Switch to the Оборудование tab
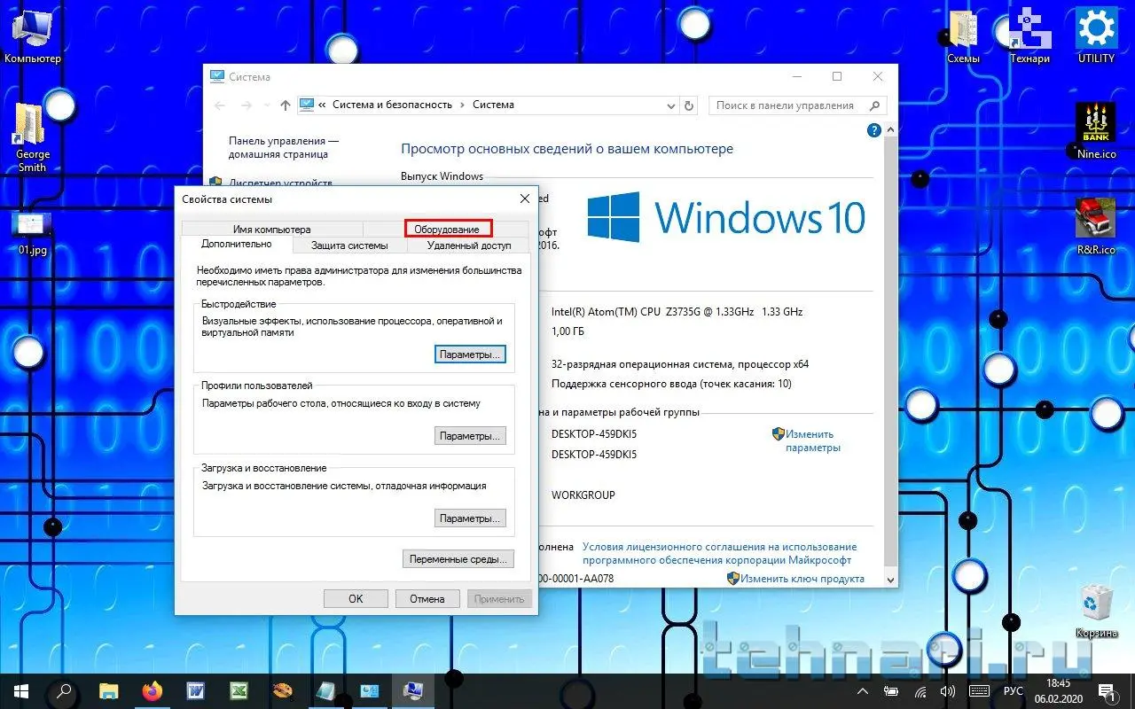Screen dimensions: 1135x709 pyautogui.click(x=447, y=229)
